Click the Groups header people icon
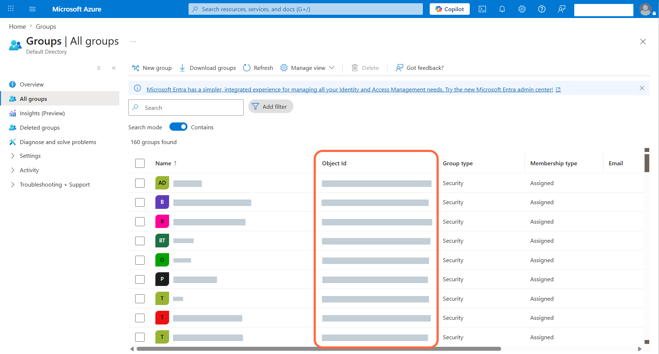 tap(15, 45)
